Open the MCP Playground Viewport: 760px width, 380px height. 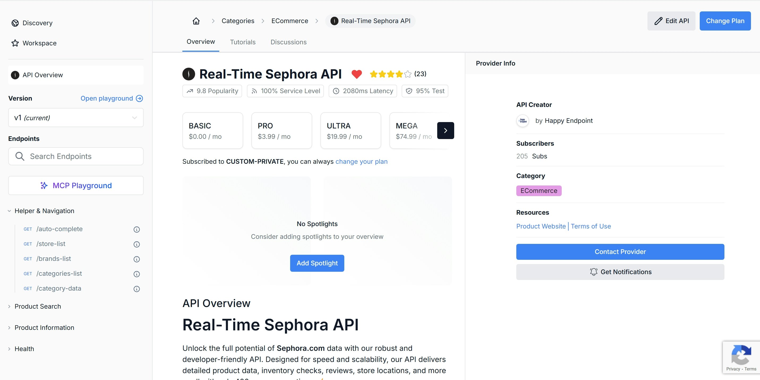[x=76, y=185]
